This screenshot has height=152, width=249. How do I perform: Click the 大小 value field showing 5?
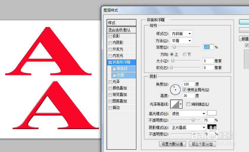pyautogui.click(x=208, y=61)
